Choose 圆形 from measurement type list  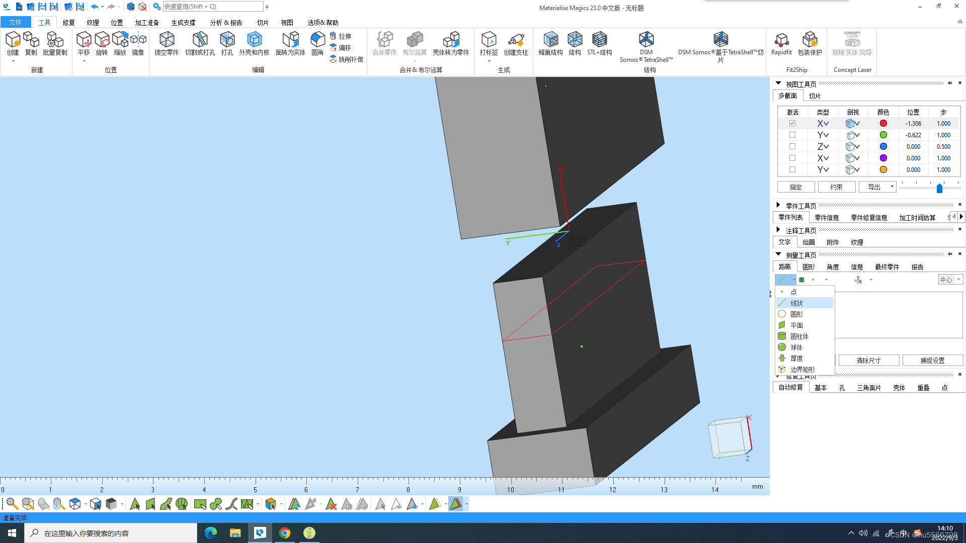coord(796,314)
